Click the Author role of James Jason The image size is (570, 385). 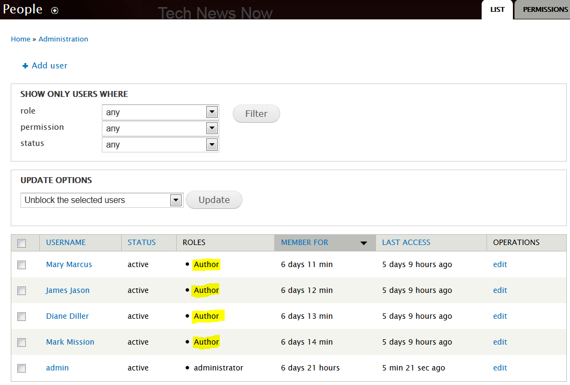206,290
